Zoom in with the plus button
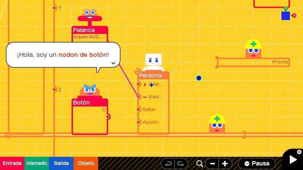Screen dimensions: 303x170 (225, 164)
